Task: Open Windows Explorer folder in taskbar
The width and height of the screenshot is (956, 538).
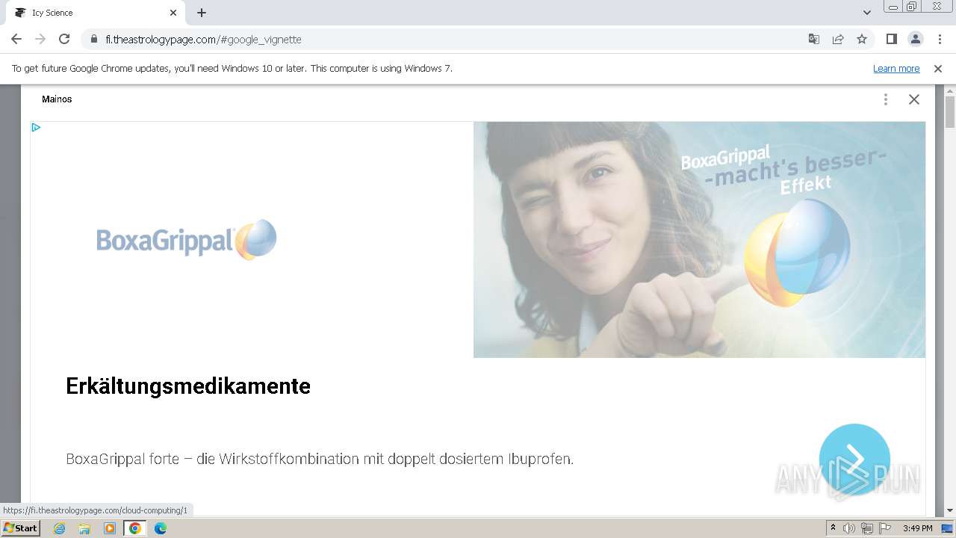Action: tap(84, 528)
